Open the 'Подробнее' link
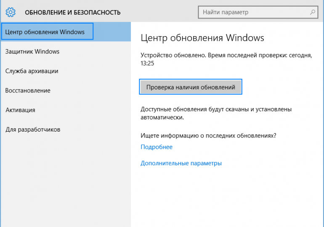The image size is (324, 227). [x=157, y=147]
